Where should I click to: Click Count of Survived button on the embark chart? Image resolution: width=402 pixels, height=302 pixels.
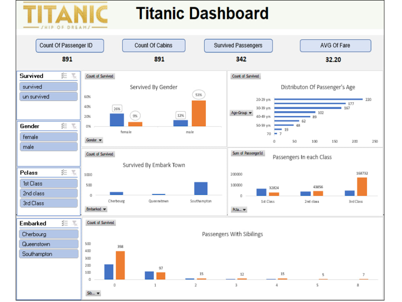pyautogui.click(x=100, y=154)
